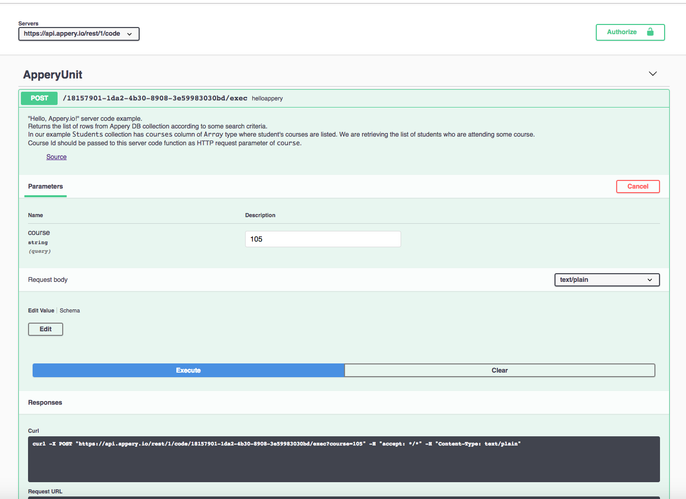The height and width of the screenshot is (499, 686).
Task: Click the ApperyUnit section heading
Action: coord(52,74)
